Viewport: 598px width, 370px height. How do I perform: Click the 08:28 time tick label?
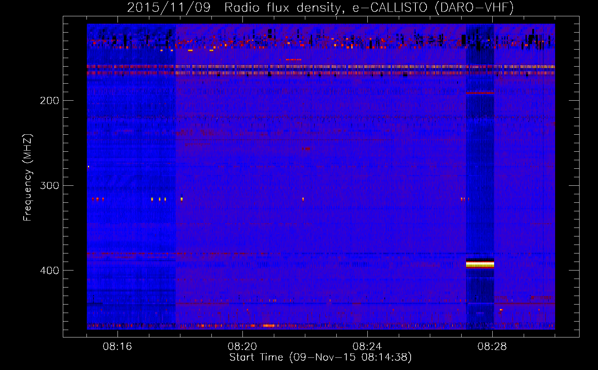(x=492, y=347)
